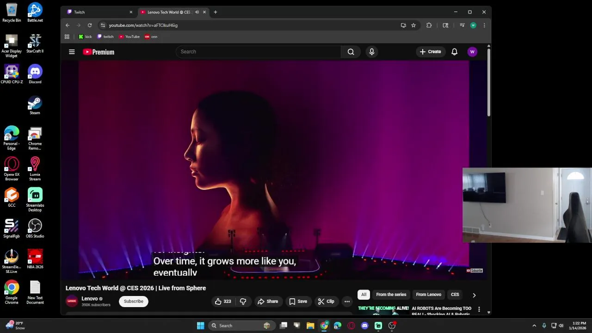Open the kick bookmark
This screenshot has width=592, height=333.
pyautogui.click(x=85, y=37)
